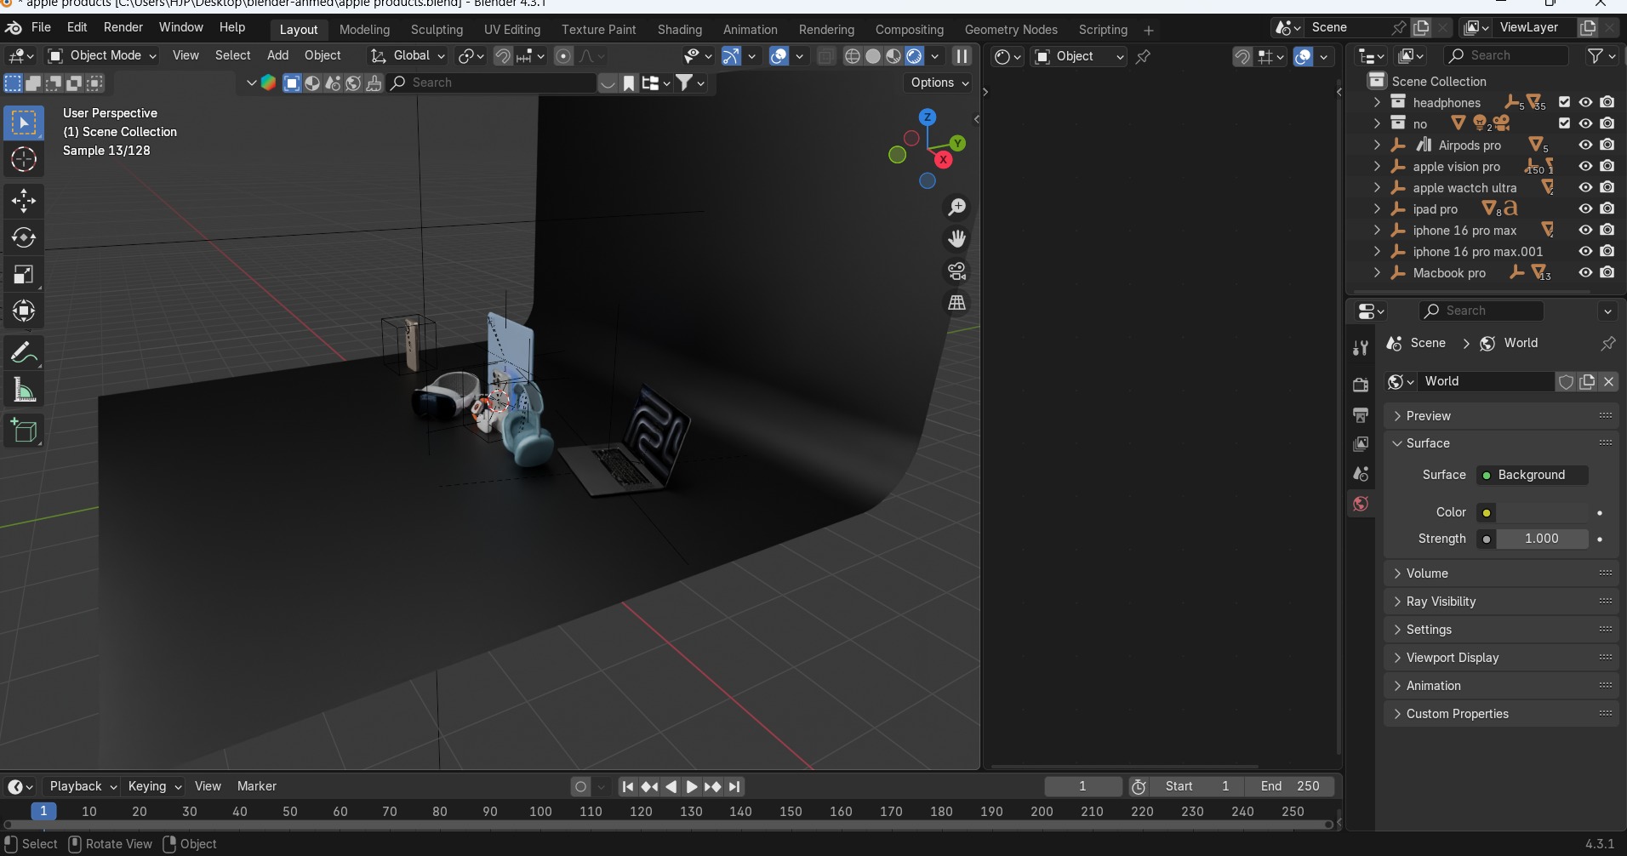Open the World properties tab
Image resolution: width=1627 pixels, height=856 pixels.
(1361, 504)
